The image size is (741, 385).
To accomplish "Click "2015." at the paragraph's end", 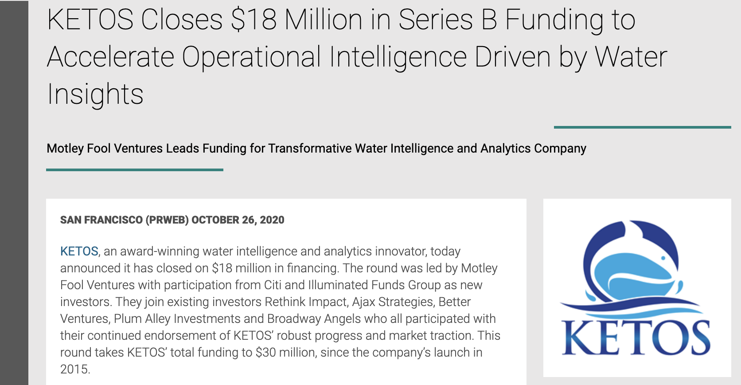I will tap(75, 369).
